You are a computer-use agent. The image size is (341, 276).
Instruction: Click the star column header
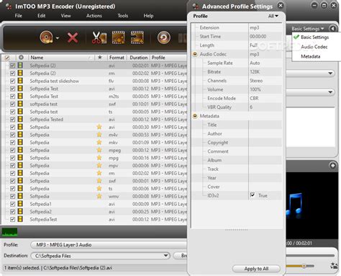pos(100,58)
